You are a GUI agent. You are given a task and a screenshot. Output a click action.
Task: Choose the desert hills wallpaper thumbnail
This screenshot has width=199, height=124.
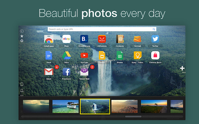click(x=124, y=106)
